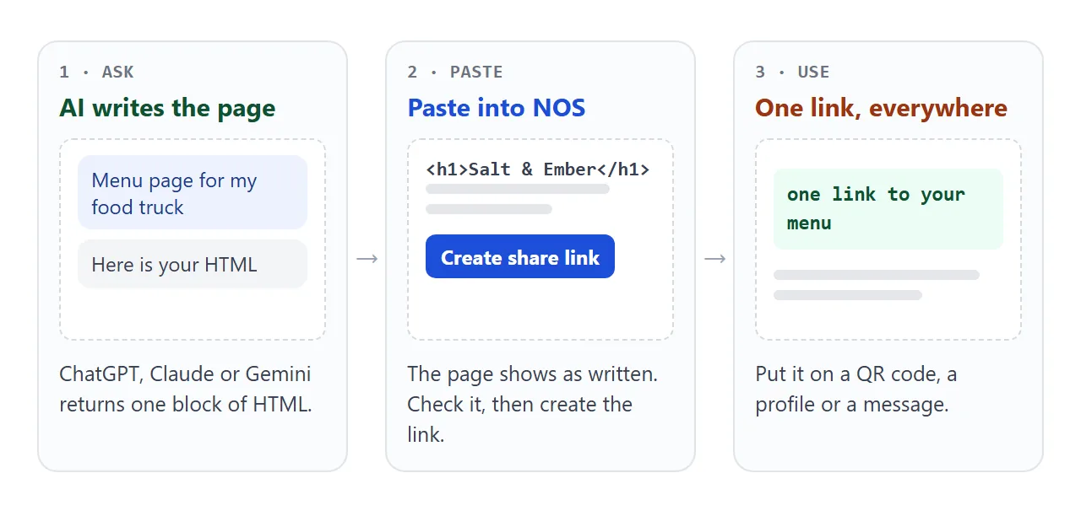Viewport: 1081px width, 516px height.
Task: Select the '3 · USE' step label
Action: [x=792, y=72]
